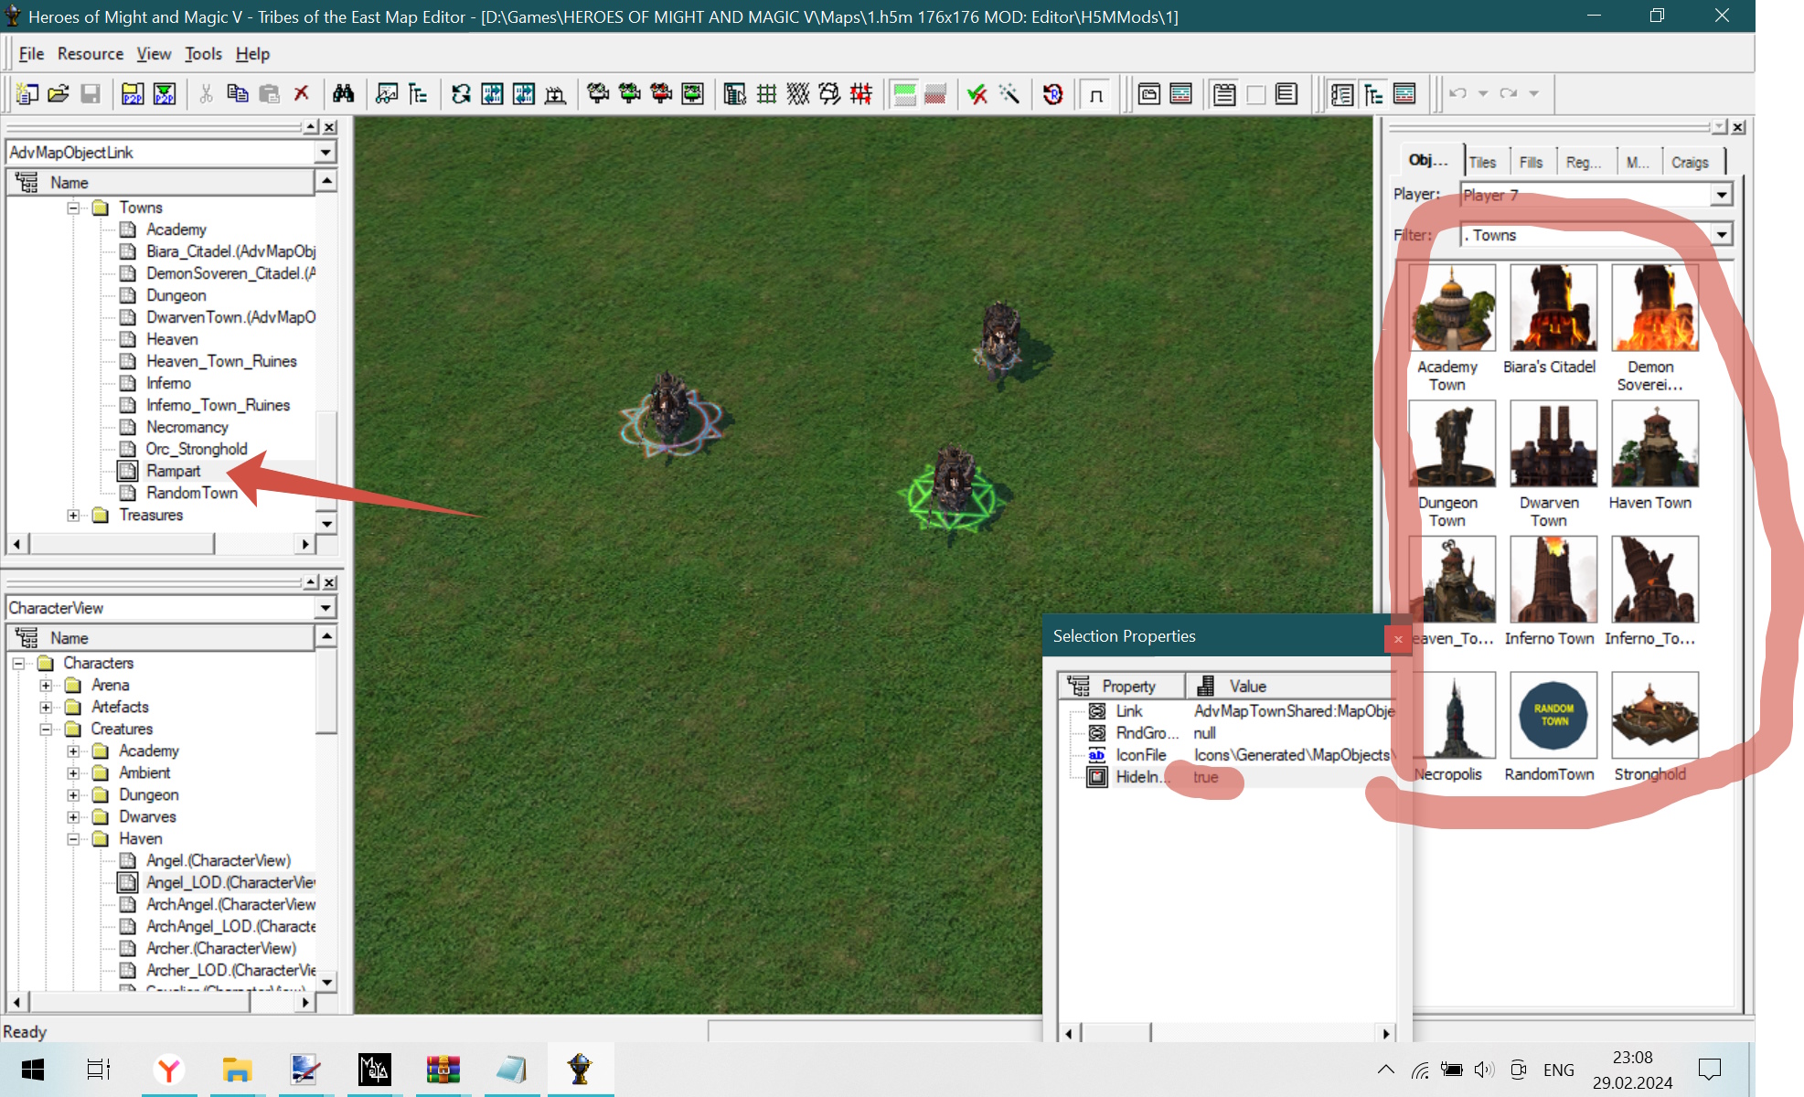Expand the Artefacts folder
This screenshot has width=1804, height=1097.
point(46,707)
